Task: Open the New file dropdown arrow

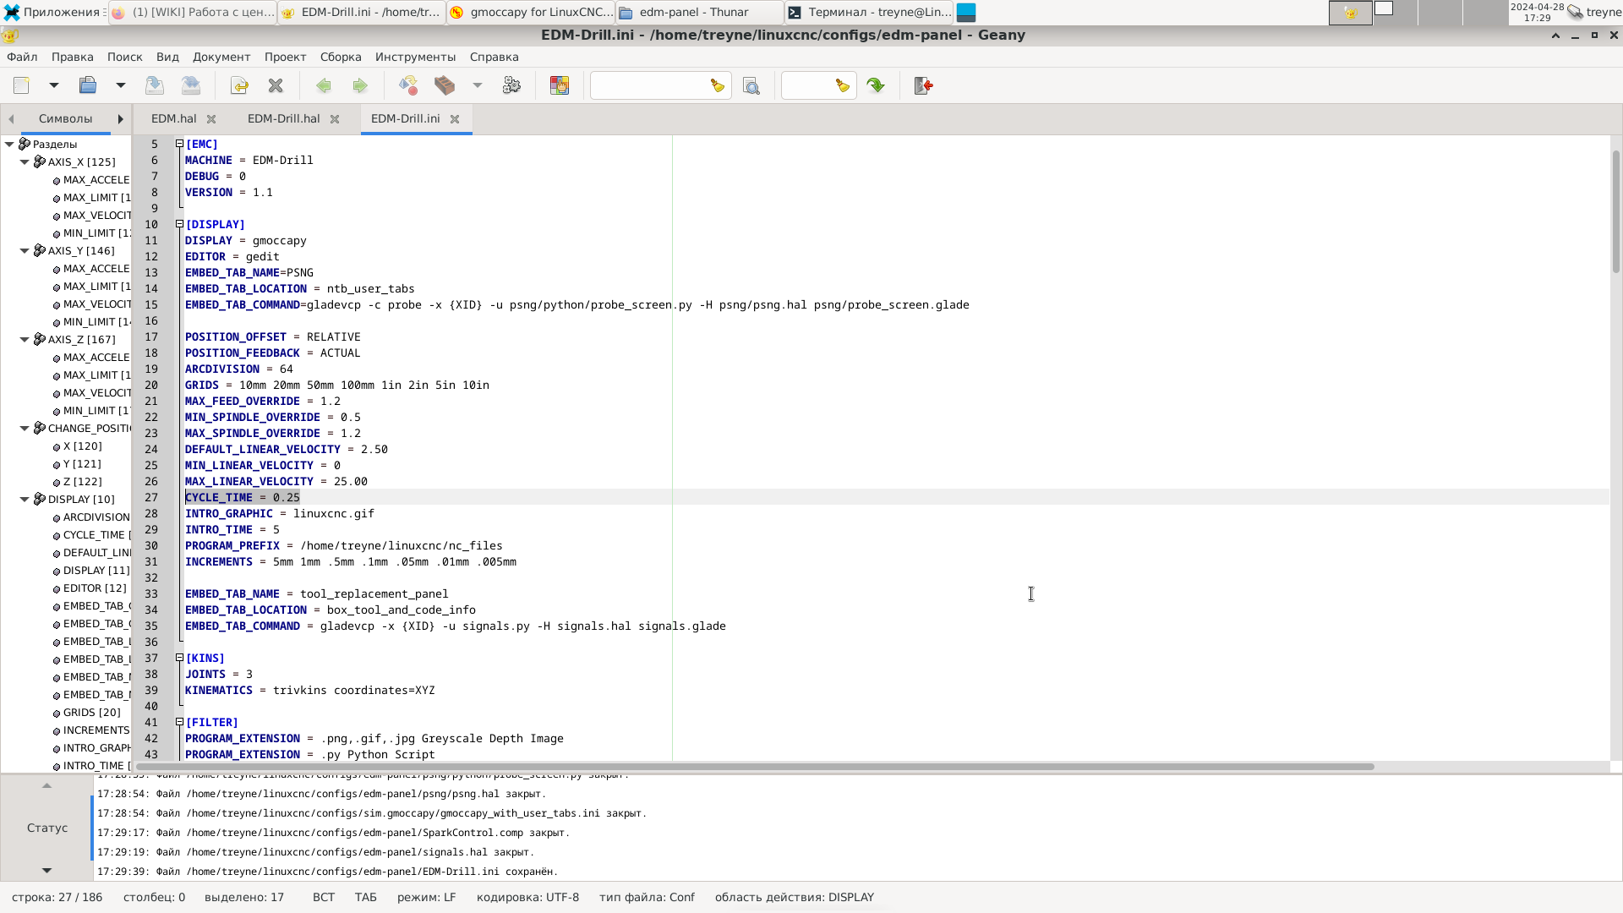Action: tap(54, 85)
